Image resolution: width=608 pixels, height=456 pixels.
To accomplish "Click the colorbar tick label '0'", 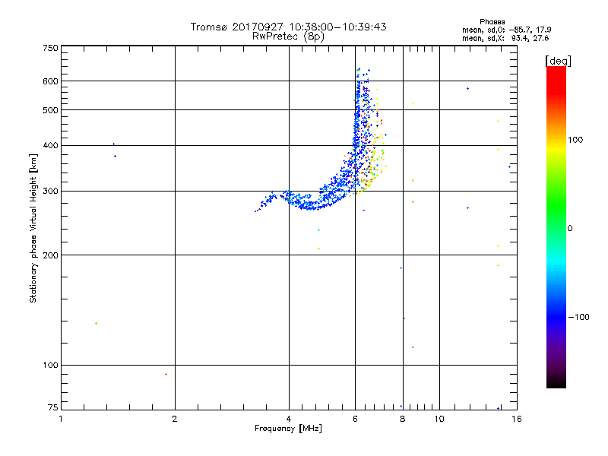I will pyautogui.click(x=569, y=229).
